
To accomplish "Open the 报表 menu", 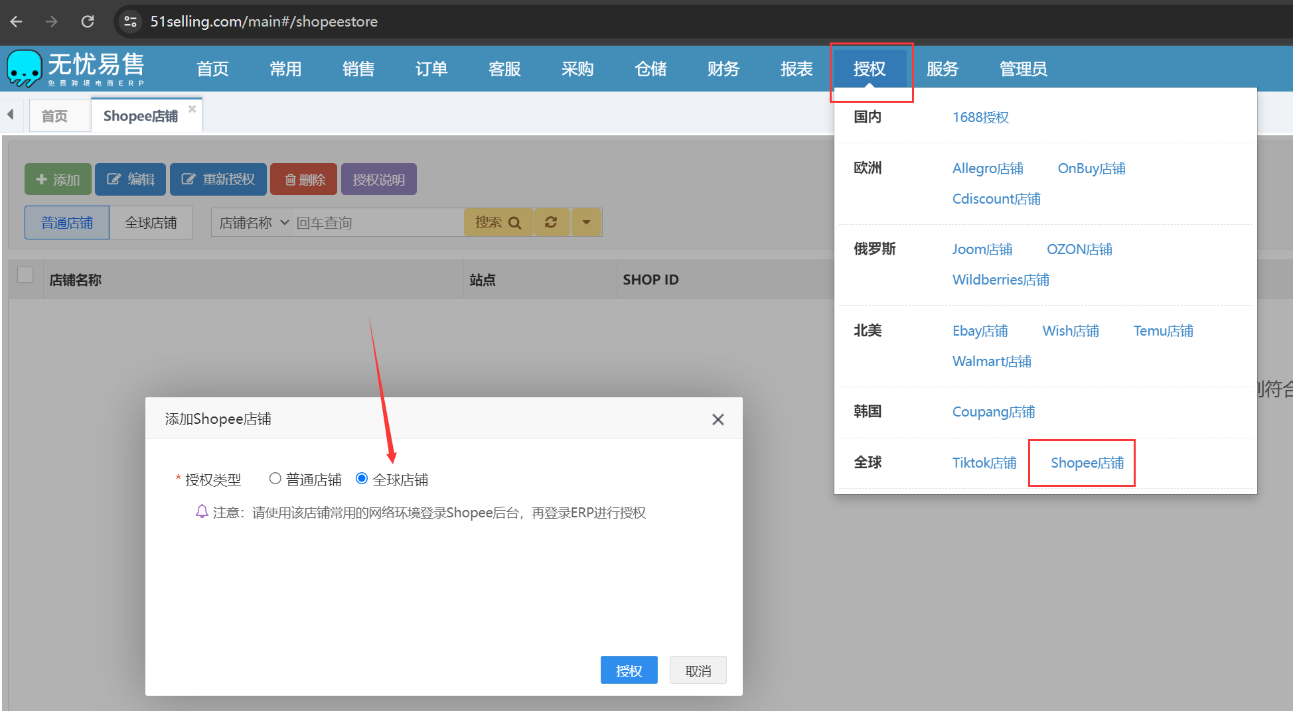I will point(797,68).
